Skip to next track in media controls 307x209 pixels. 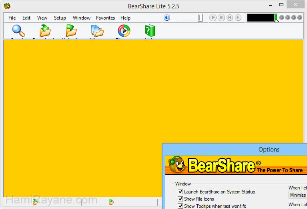(238, 18)
